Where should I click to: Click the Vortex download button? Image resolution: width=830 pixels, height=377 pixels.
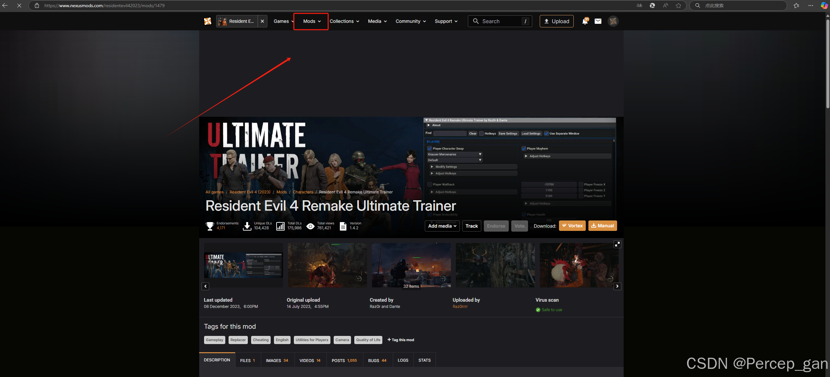(572, 226)
